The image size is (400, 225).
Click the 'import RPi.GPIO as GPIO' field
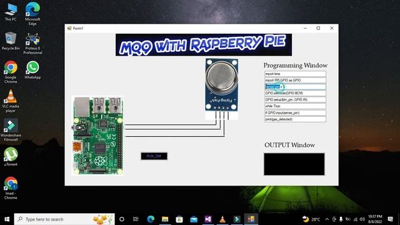coord(295,80)
